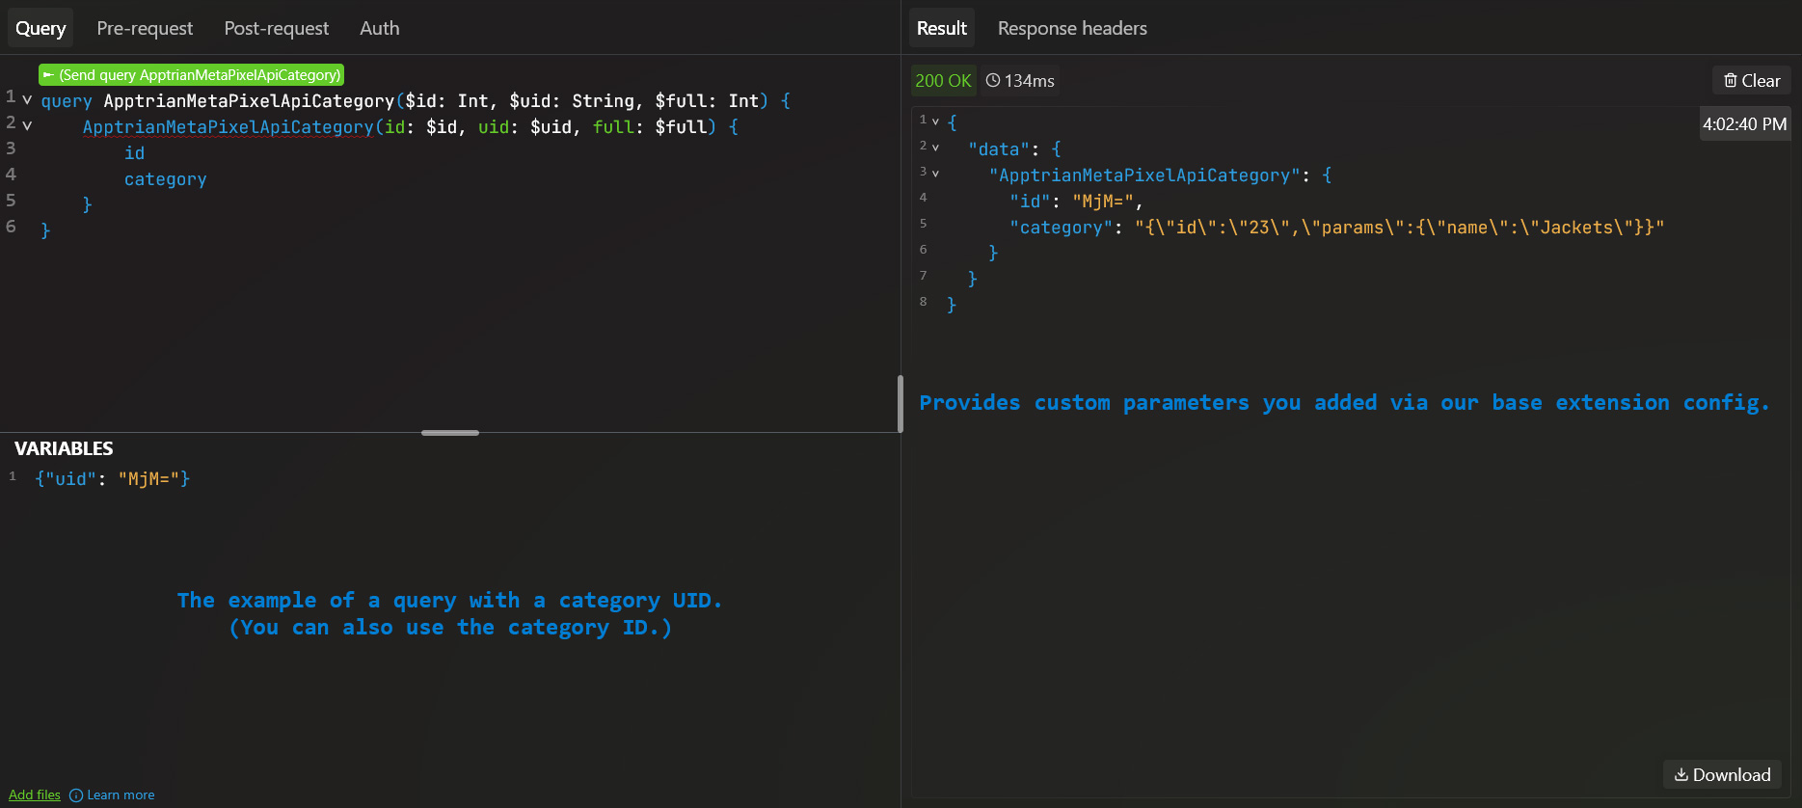
Task: Collapse the ApptrianMetaPixelApiCategory result fold arrow
Action: (x=935, y=173)
